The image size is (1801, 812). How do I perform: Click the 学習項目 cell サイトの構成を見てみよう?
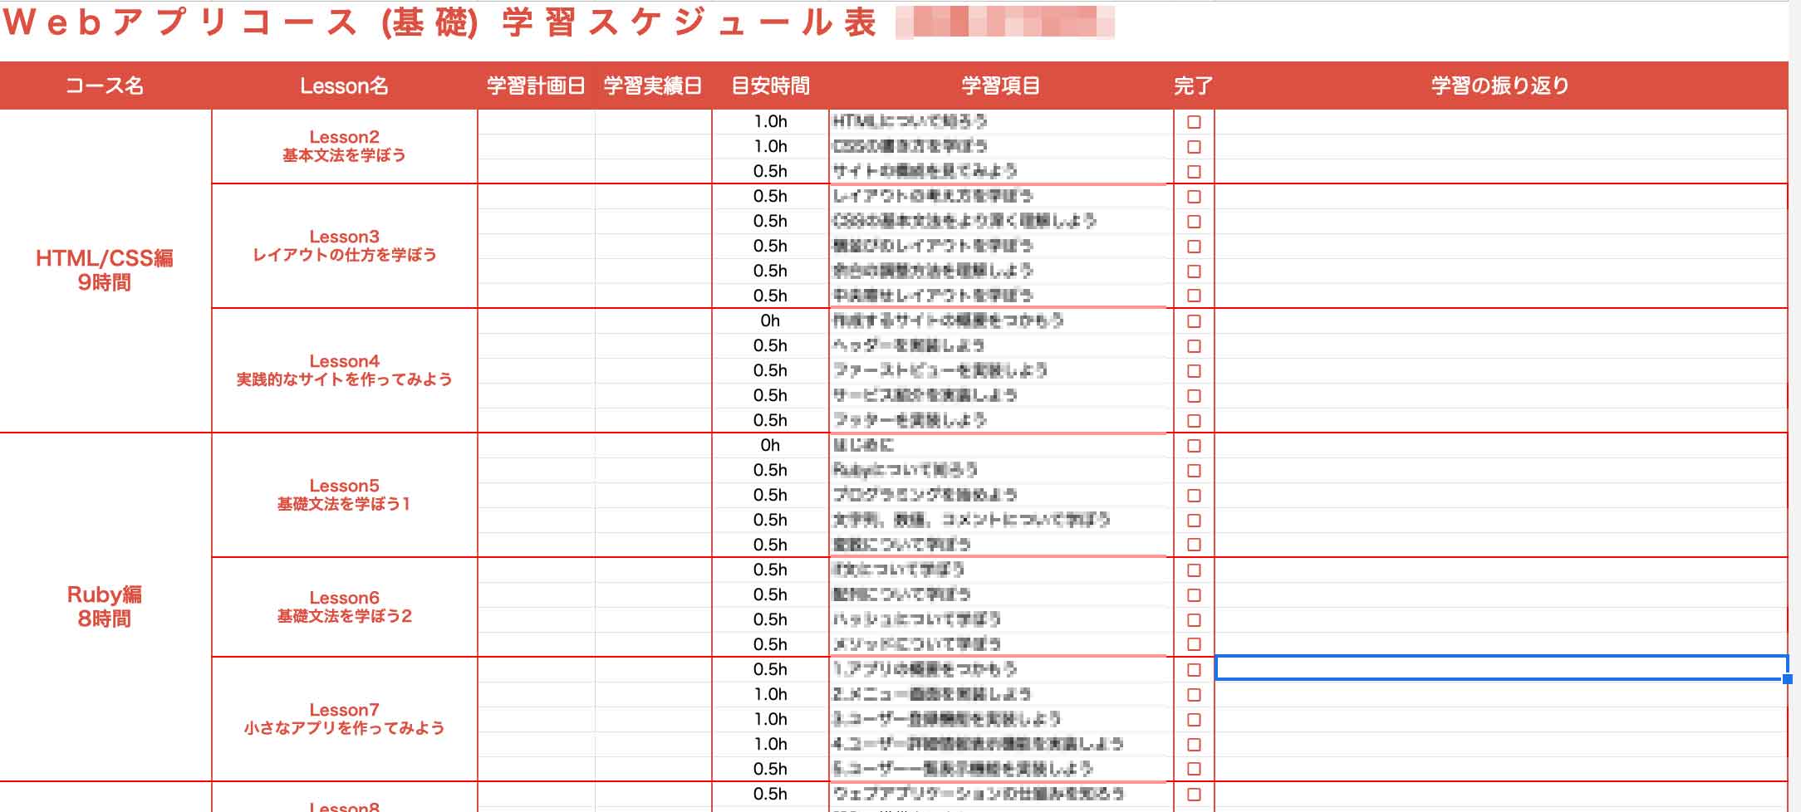tap(1001, 172)
